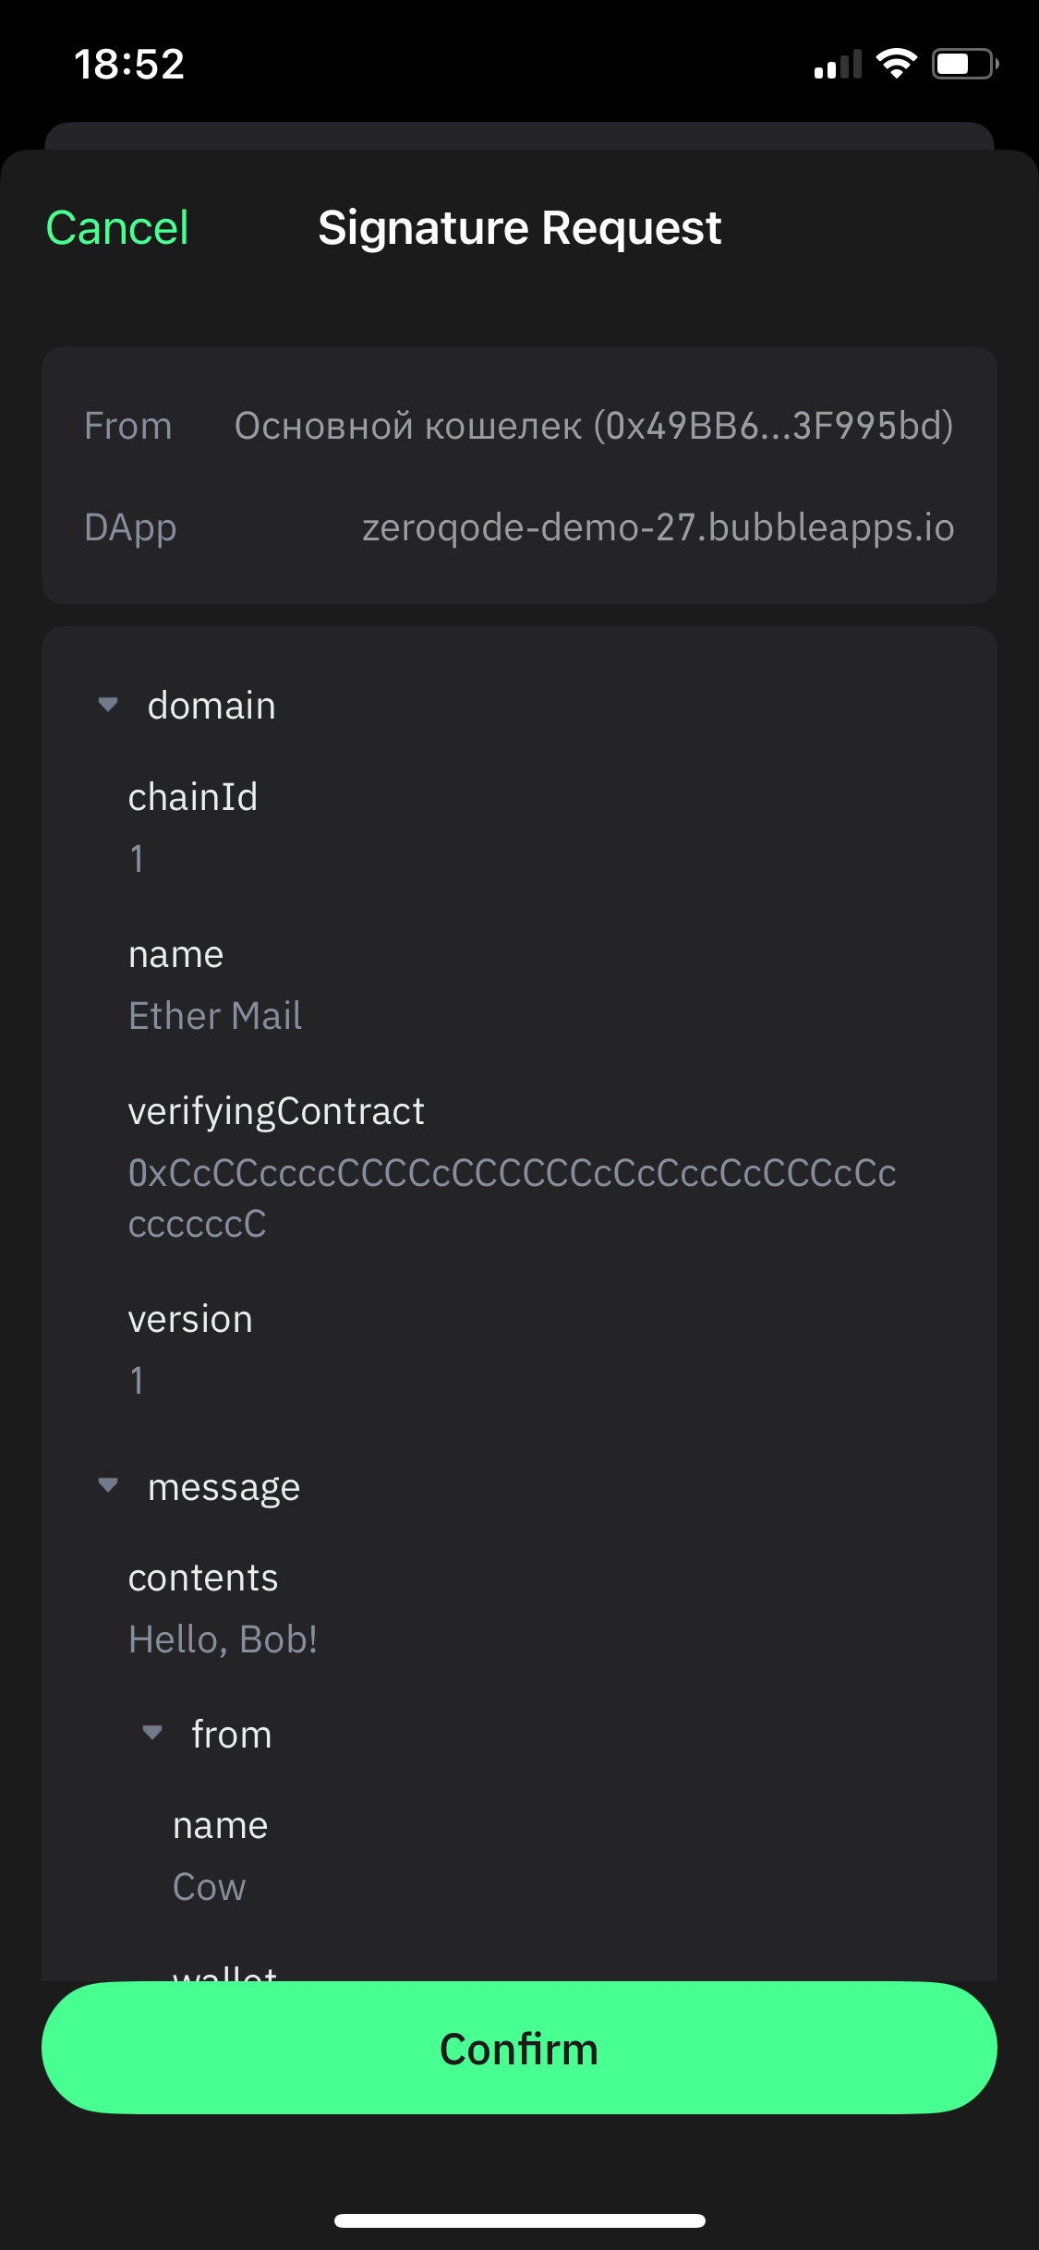Select the wallet address in From row

[x=594, y=426]
